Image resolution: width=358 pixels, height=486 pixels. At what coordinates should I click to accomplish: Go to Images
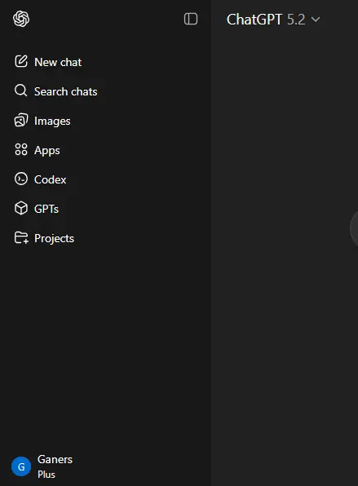pos(52,121)
